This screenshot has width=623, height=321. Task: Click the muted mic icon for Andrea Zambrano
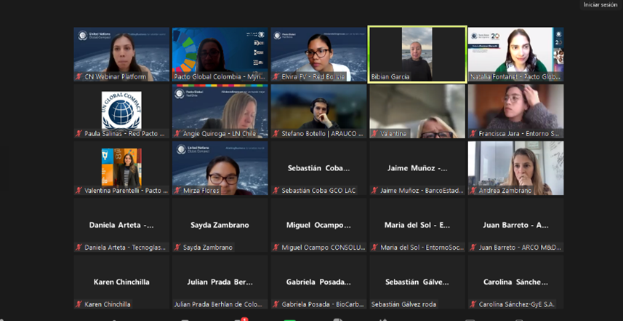click(473, 191)
